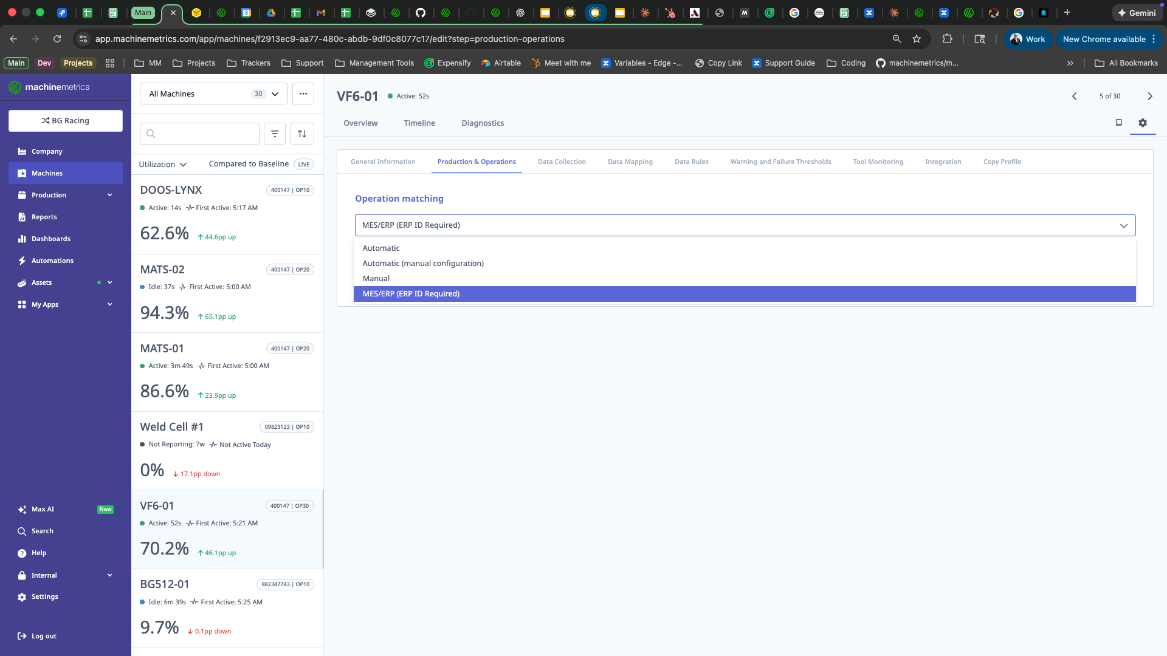Open Dashboards from the sidebar
This screenshot has height=656, width=1167.
coord(52,239)
